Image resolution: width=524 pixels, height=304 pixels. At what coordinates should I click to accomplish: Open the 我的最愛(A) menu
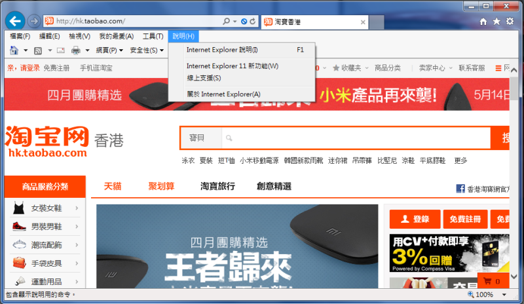click(117, 36)
